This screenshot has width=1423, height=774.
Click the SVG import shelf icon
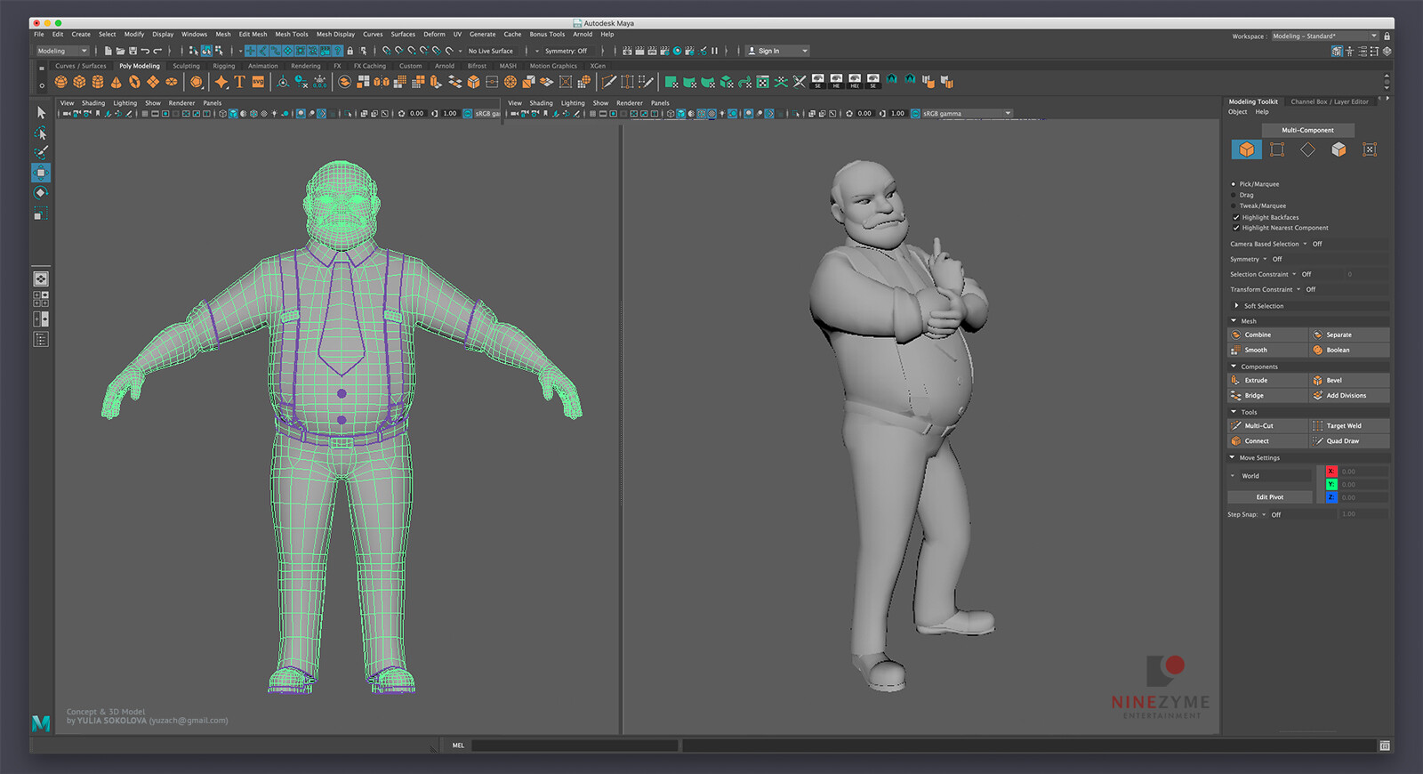pos(258,82)
